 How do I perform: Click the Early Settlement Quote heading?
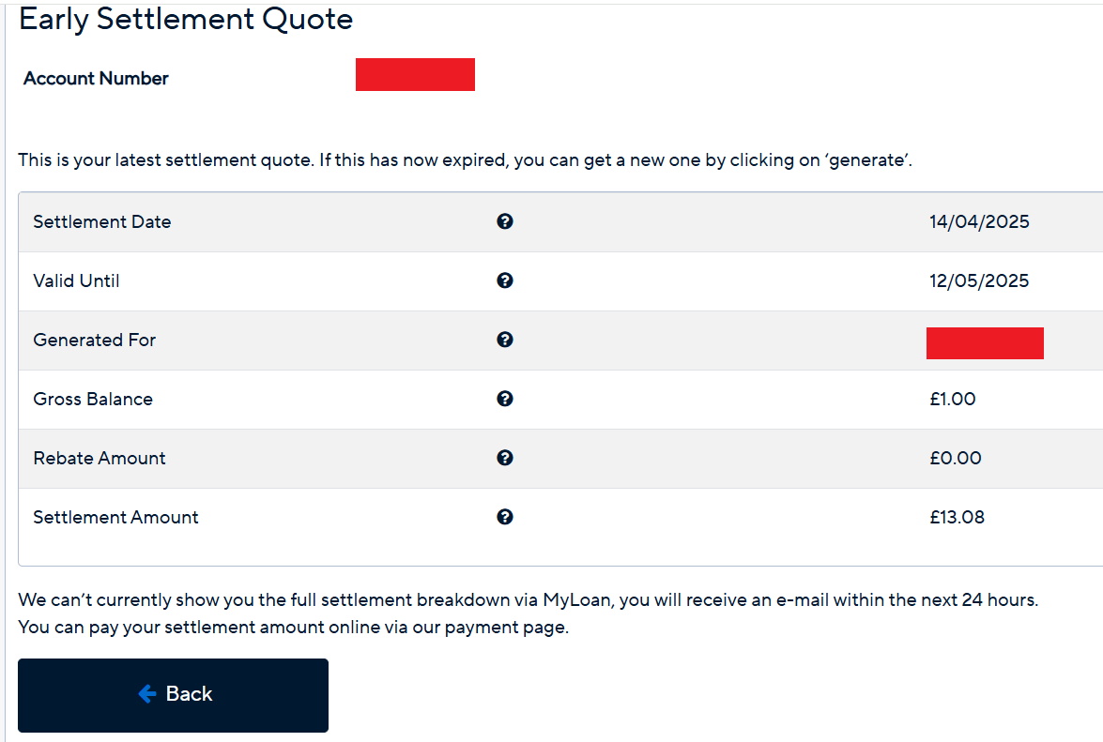point(186,19)
